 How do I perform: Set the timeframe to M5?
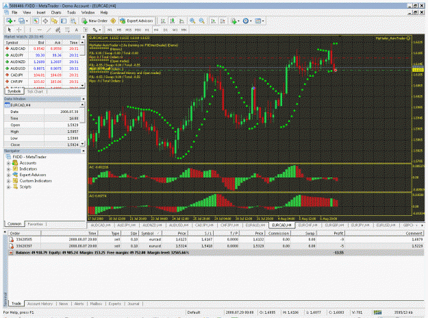pyautogui.click(x=119, y=29)
